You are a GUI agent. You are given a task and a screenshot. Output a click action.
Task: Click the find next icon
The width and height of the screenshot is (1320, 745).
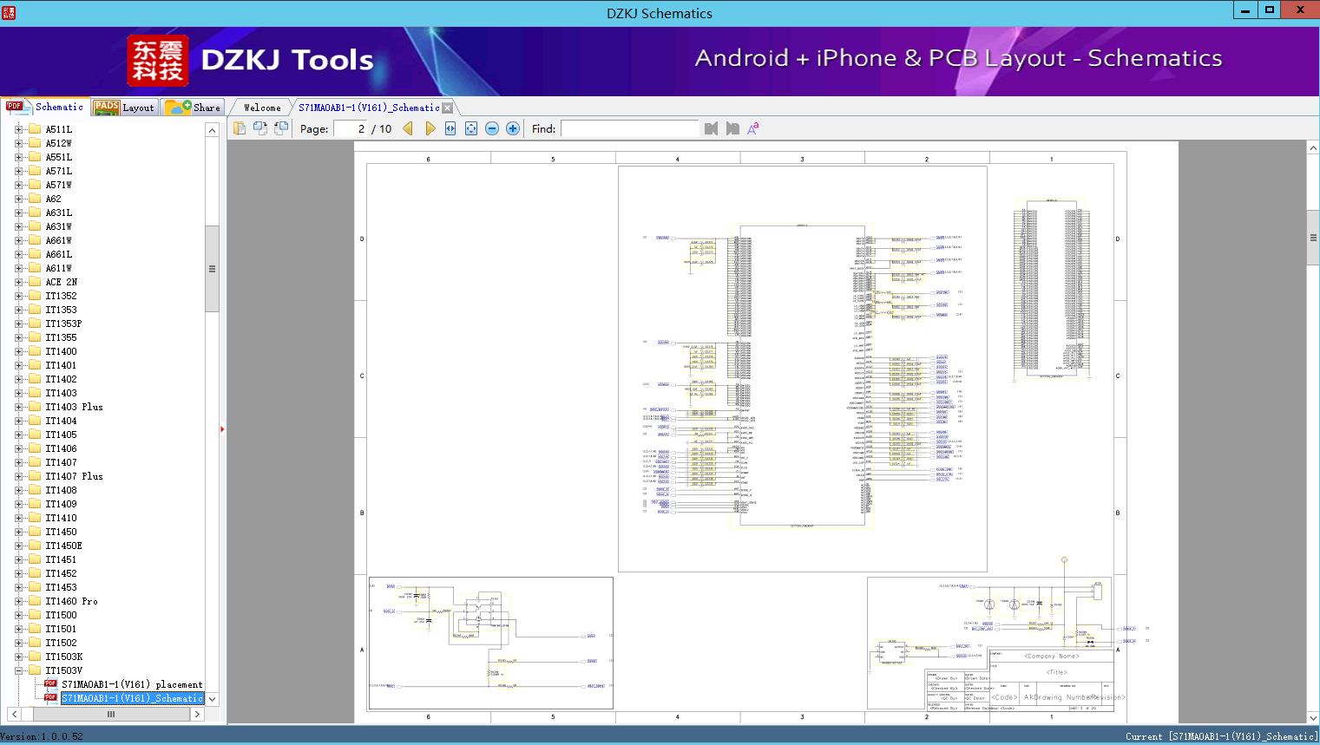[732, 128]
